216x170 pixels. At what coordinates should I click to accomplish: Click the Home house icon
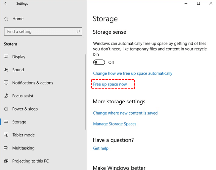(x=6, y=19)
